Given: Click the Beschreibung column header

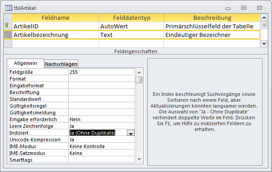Looking at the screenshot, I should (x=212, y=18).
